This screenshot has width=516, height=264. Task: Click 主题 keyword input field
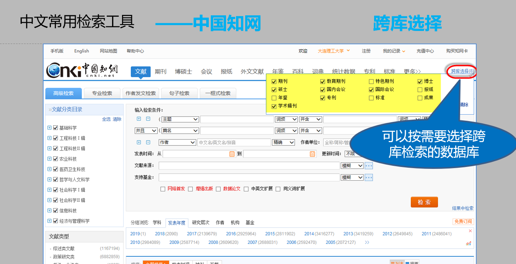point(237,119)
